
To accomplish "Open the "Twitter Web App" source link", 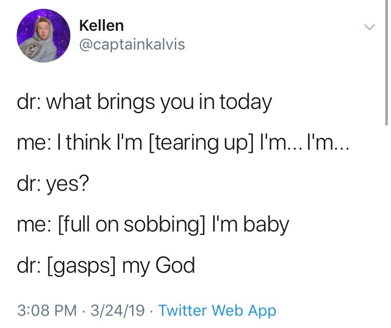I will [x=217, y=311].
